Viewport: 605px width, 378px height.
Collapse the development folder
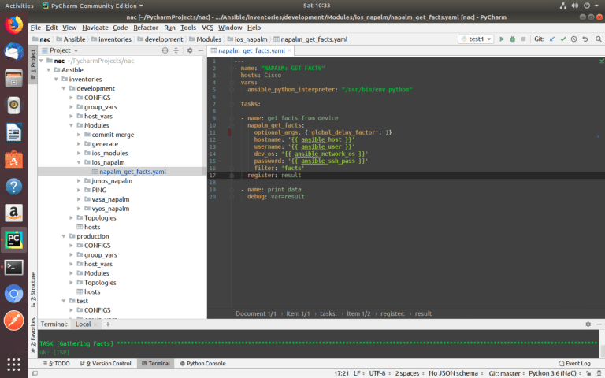[x=64, y=89]
